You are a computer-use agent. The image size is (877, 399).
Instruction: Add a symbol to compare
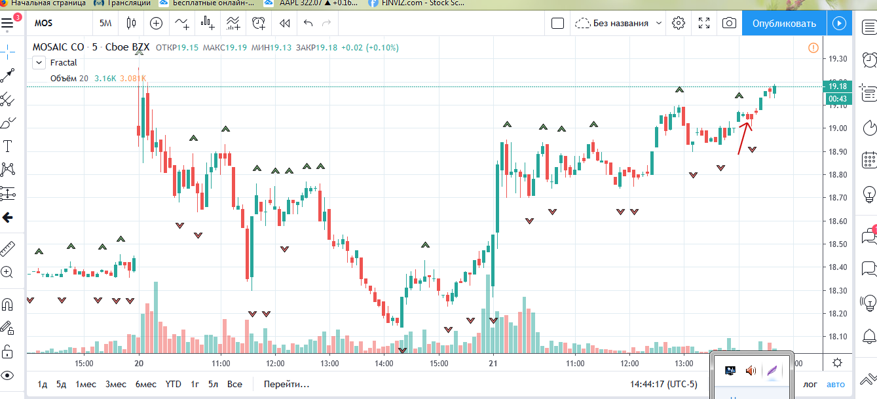coord(156,24)
